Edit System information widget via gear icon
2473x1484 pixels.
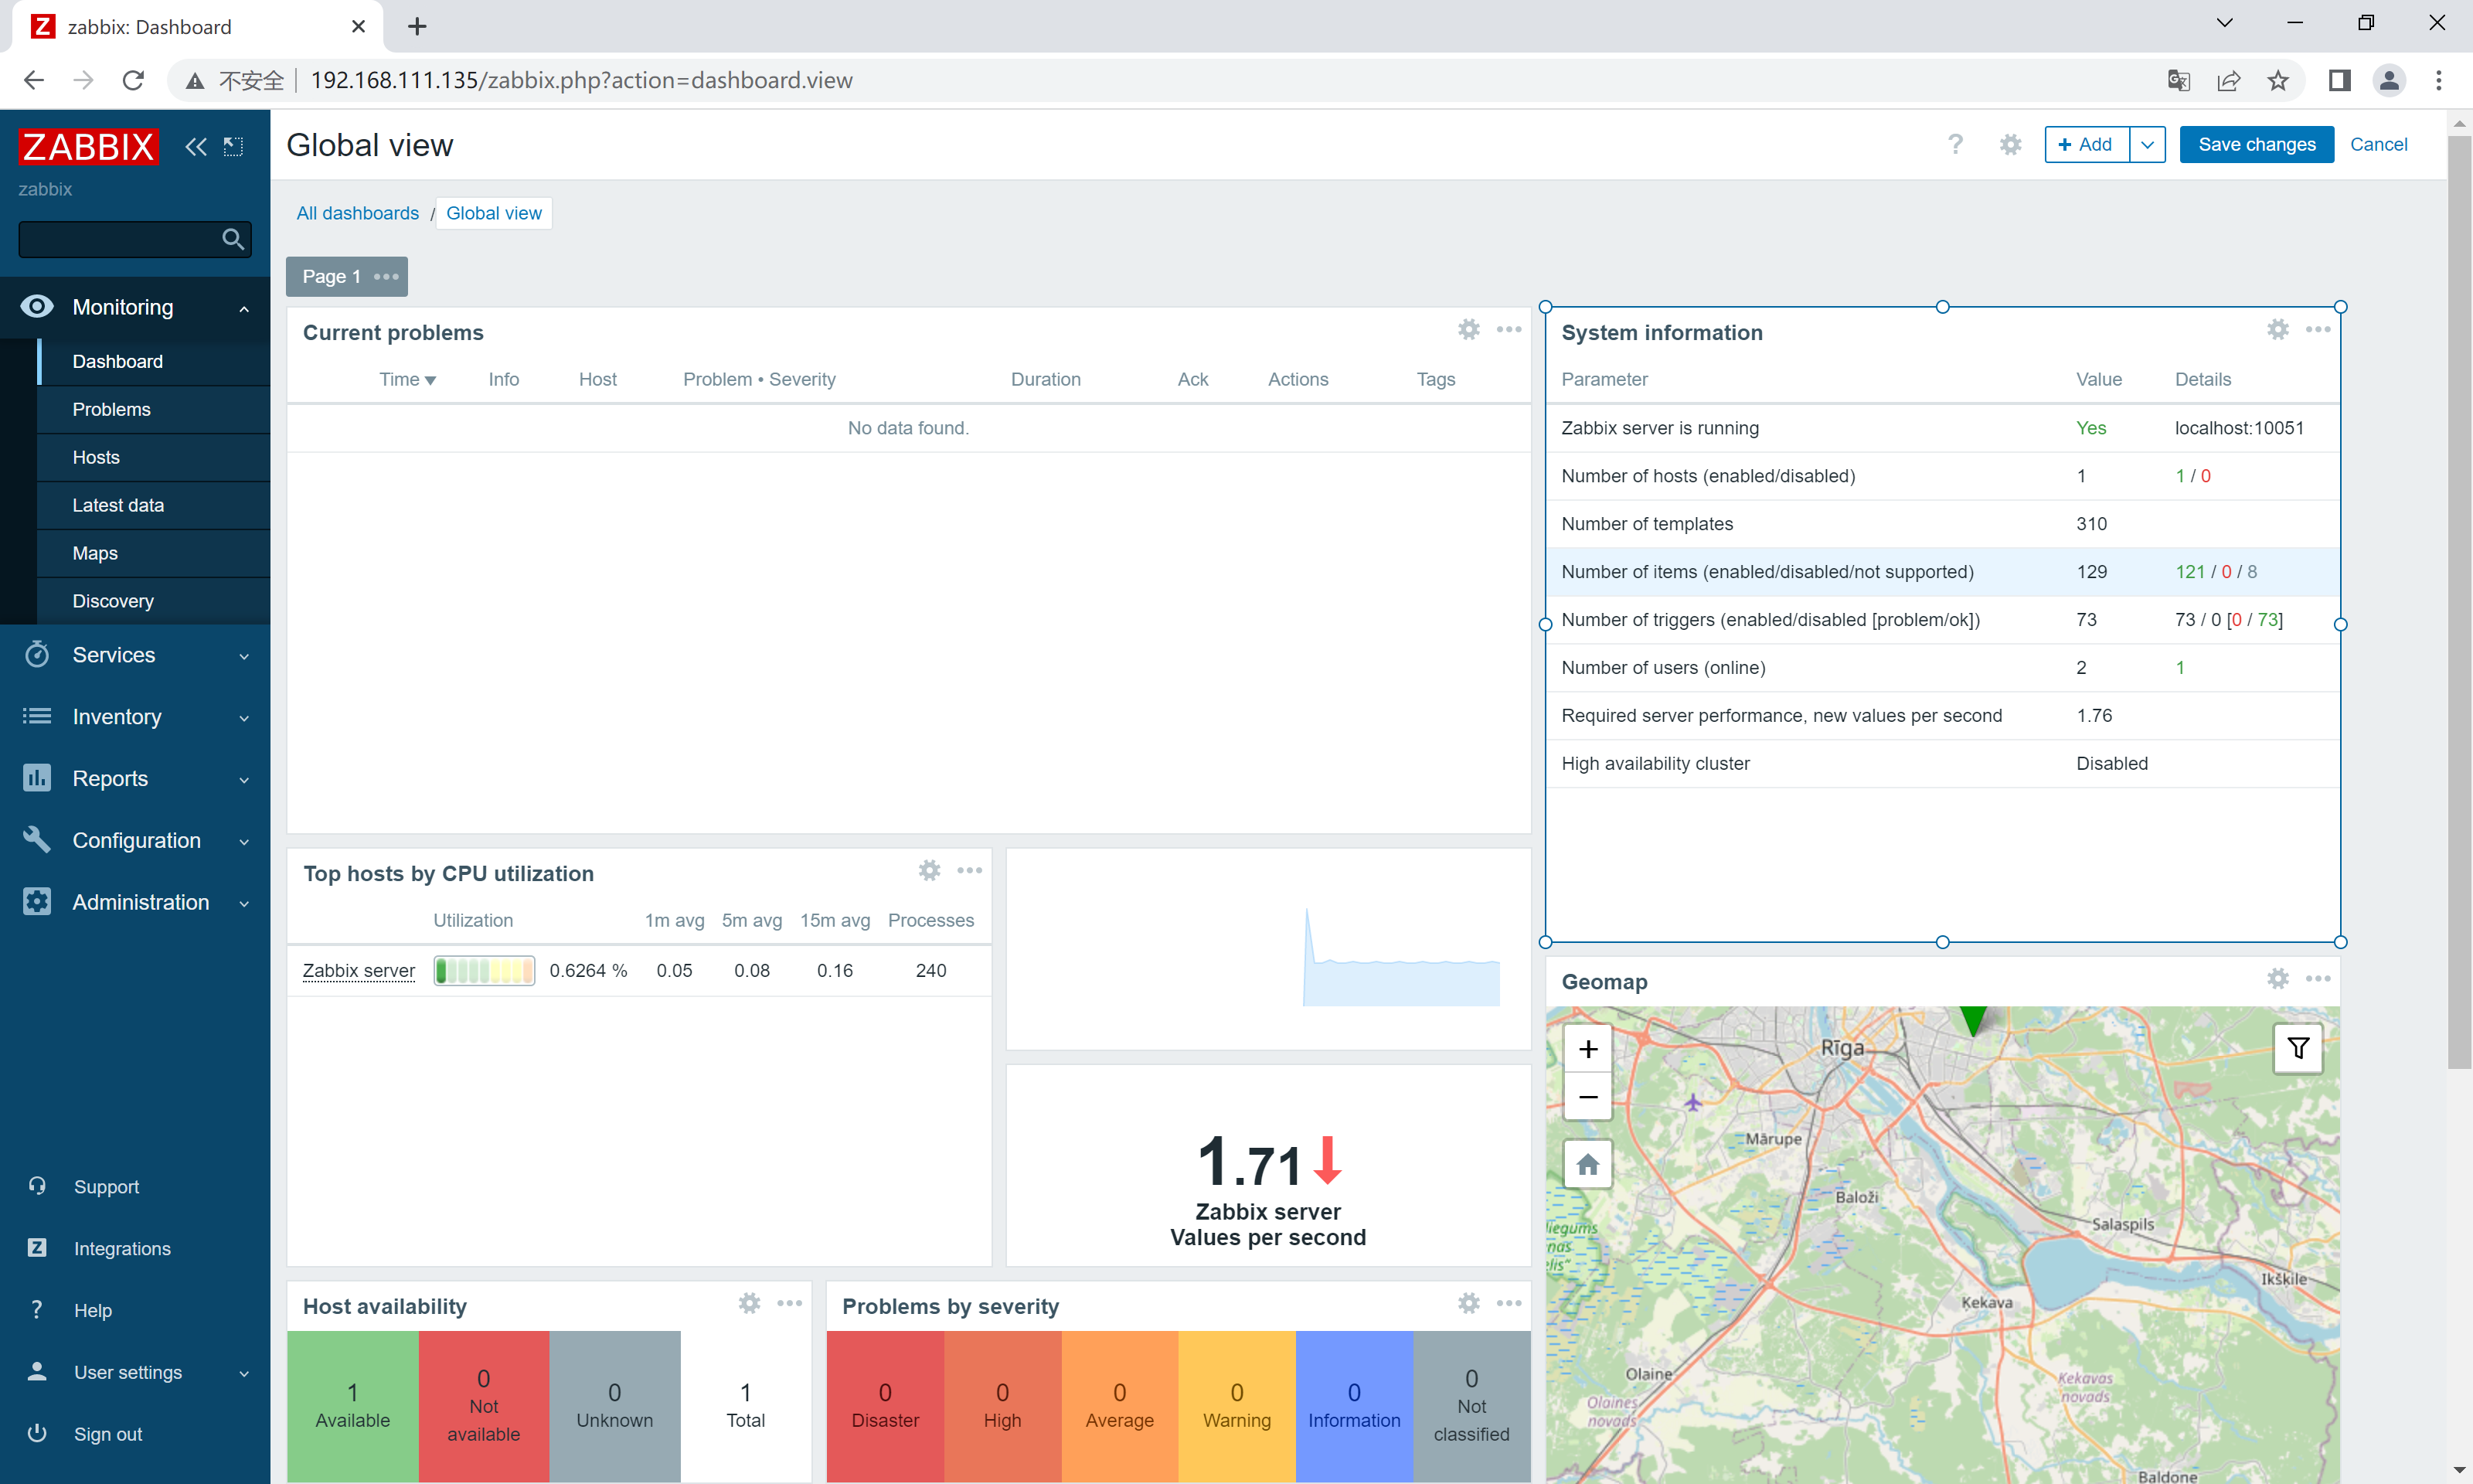2277,329
